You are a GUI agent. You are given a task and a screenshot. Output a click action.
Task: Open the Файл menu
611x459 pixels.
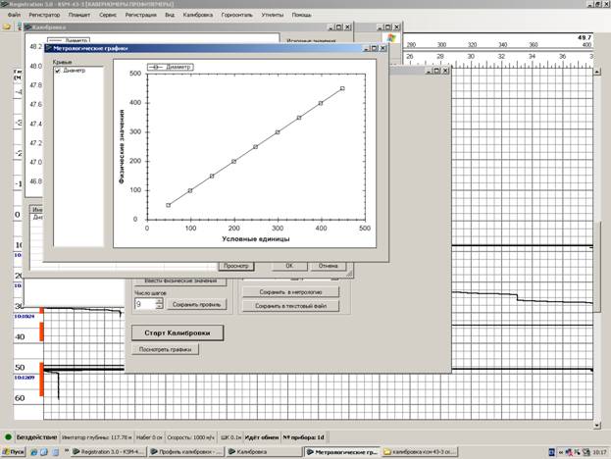(14, 15)
